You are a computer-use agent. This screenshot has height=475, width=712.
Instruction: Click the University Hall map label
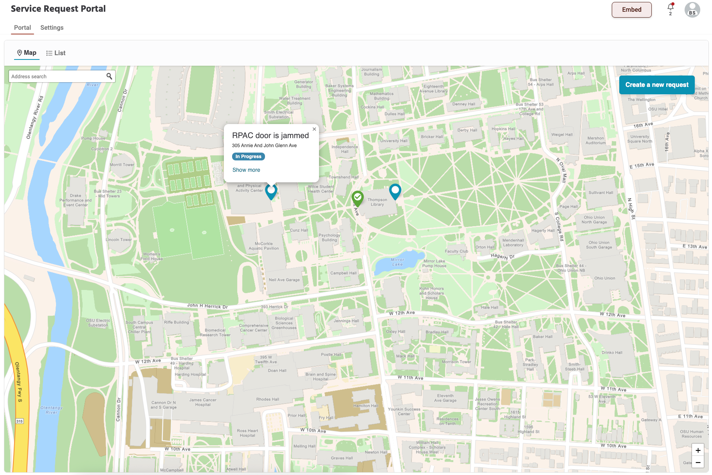click(x=394, y=141)
